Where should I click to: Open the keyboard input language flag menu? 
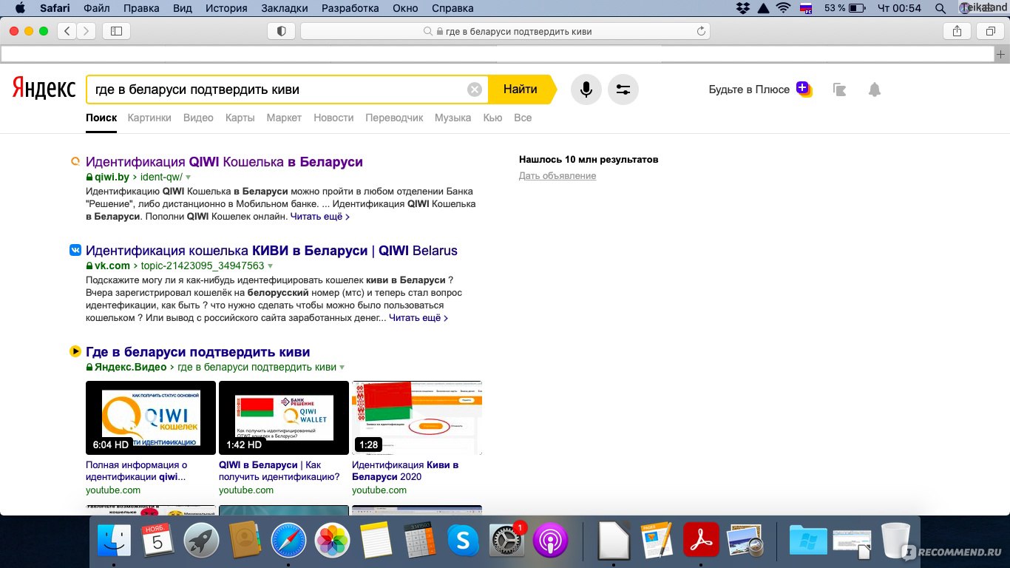click(x=805, y=8)
